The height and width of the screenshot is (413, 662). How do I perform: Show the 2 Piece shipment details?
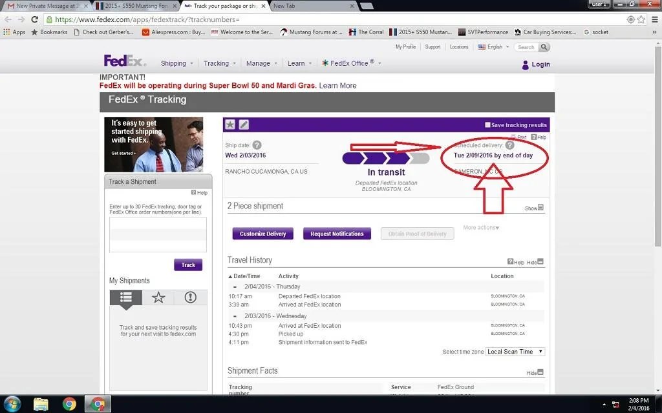point(535,208)
